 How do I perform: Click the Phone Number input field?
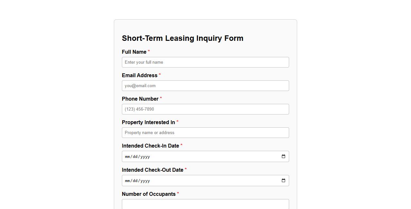click(x=205, y=109)
